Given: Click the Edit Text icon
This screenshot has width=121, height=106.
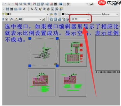Looking at the screenshot, I should [x=40, y=9].
